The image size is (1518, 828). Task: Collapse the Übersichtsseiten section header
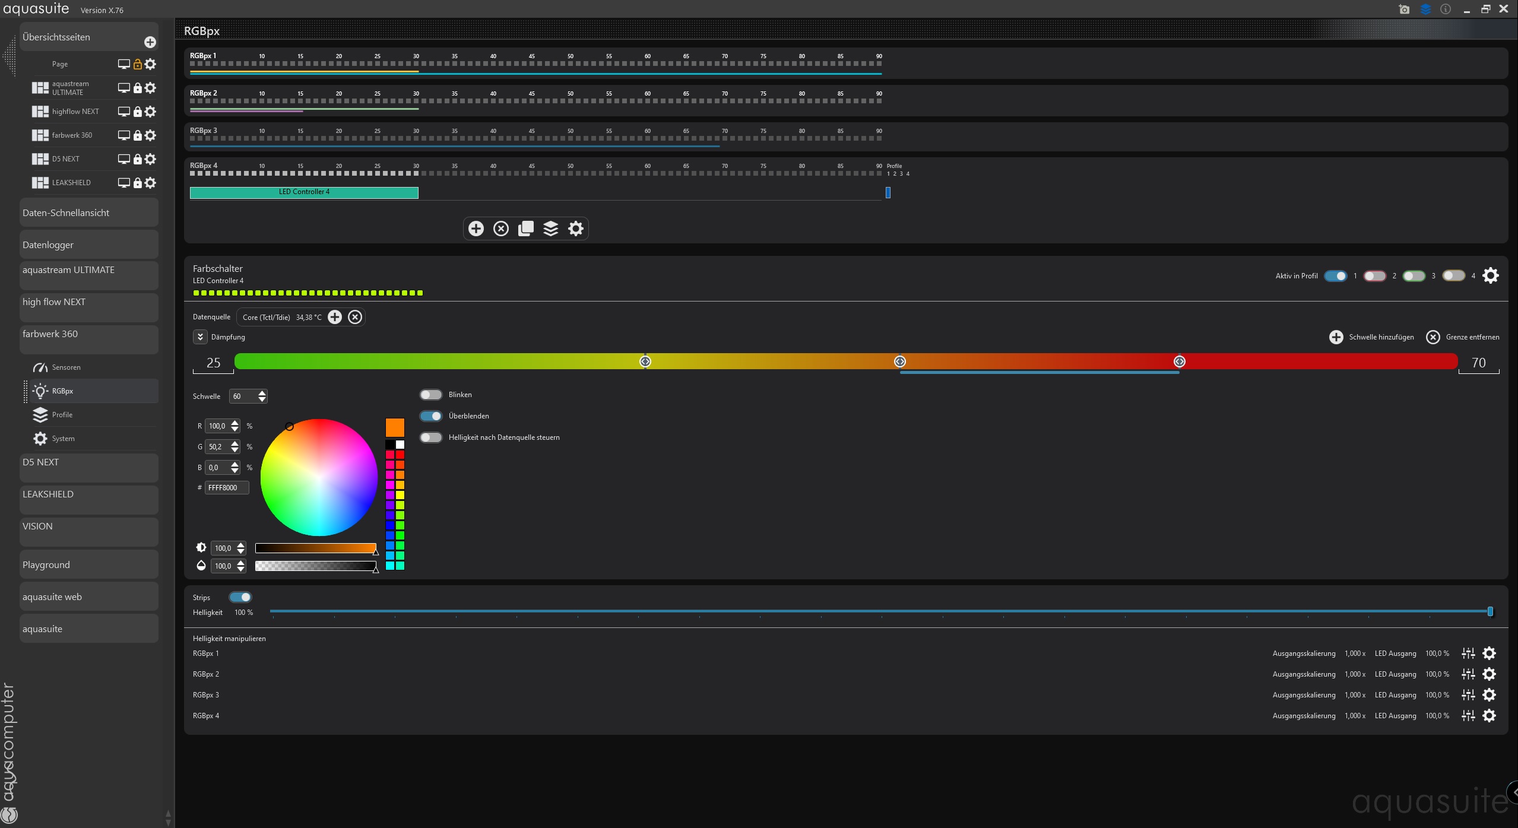coord(56,37)
